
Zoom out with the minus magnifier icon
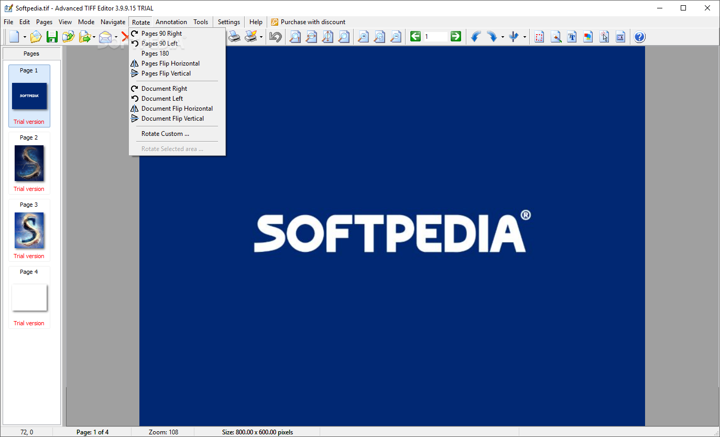coord(396,37)
